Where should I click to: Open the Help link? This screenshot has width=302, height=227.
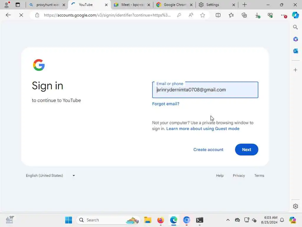(220, 176)
